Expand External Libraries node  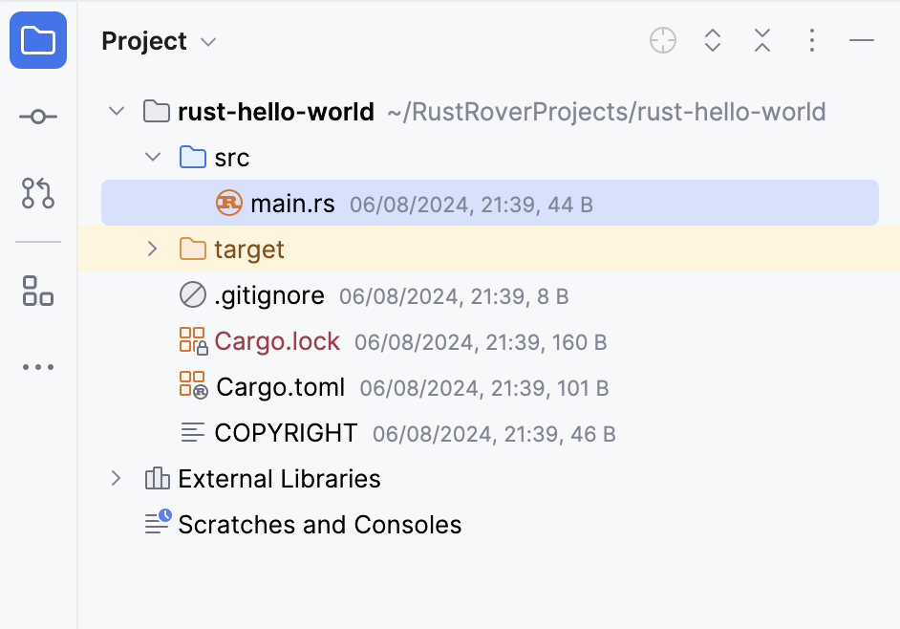pyautogui.click(x=117, y=479)
